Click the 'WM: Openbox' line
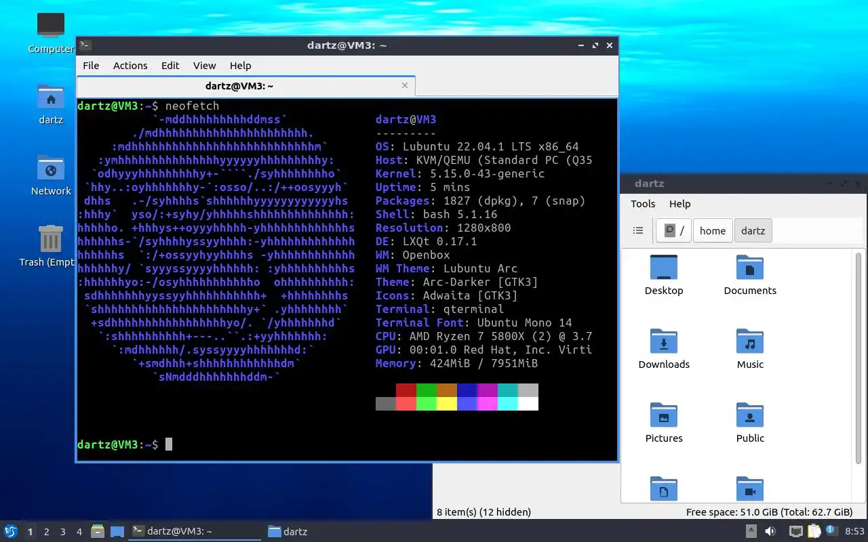This screenshot has width=868, height=542. 413,255
